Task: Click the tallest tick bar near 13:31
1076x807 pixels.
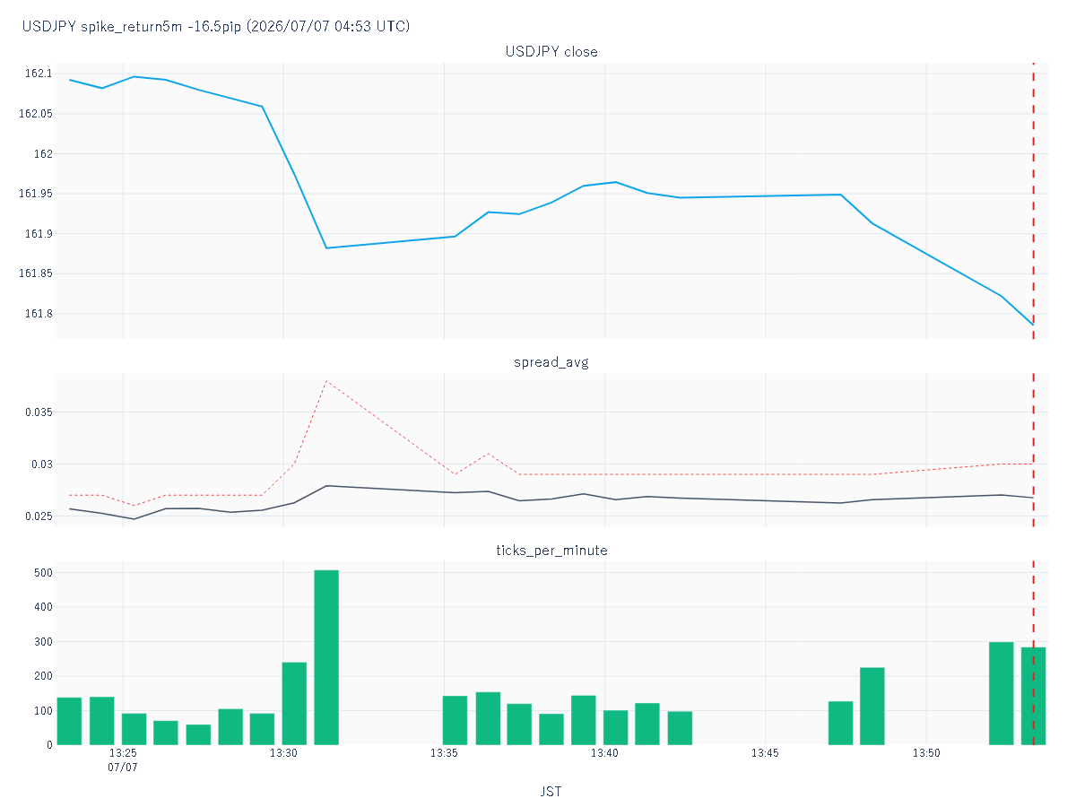Action: (326, 657)
